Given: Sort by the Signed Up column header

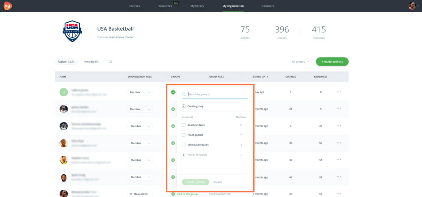Looking at the screenshot, I should (258, 77).
